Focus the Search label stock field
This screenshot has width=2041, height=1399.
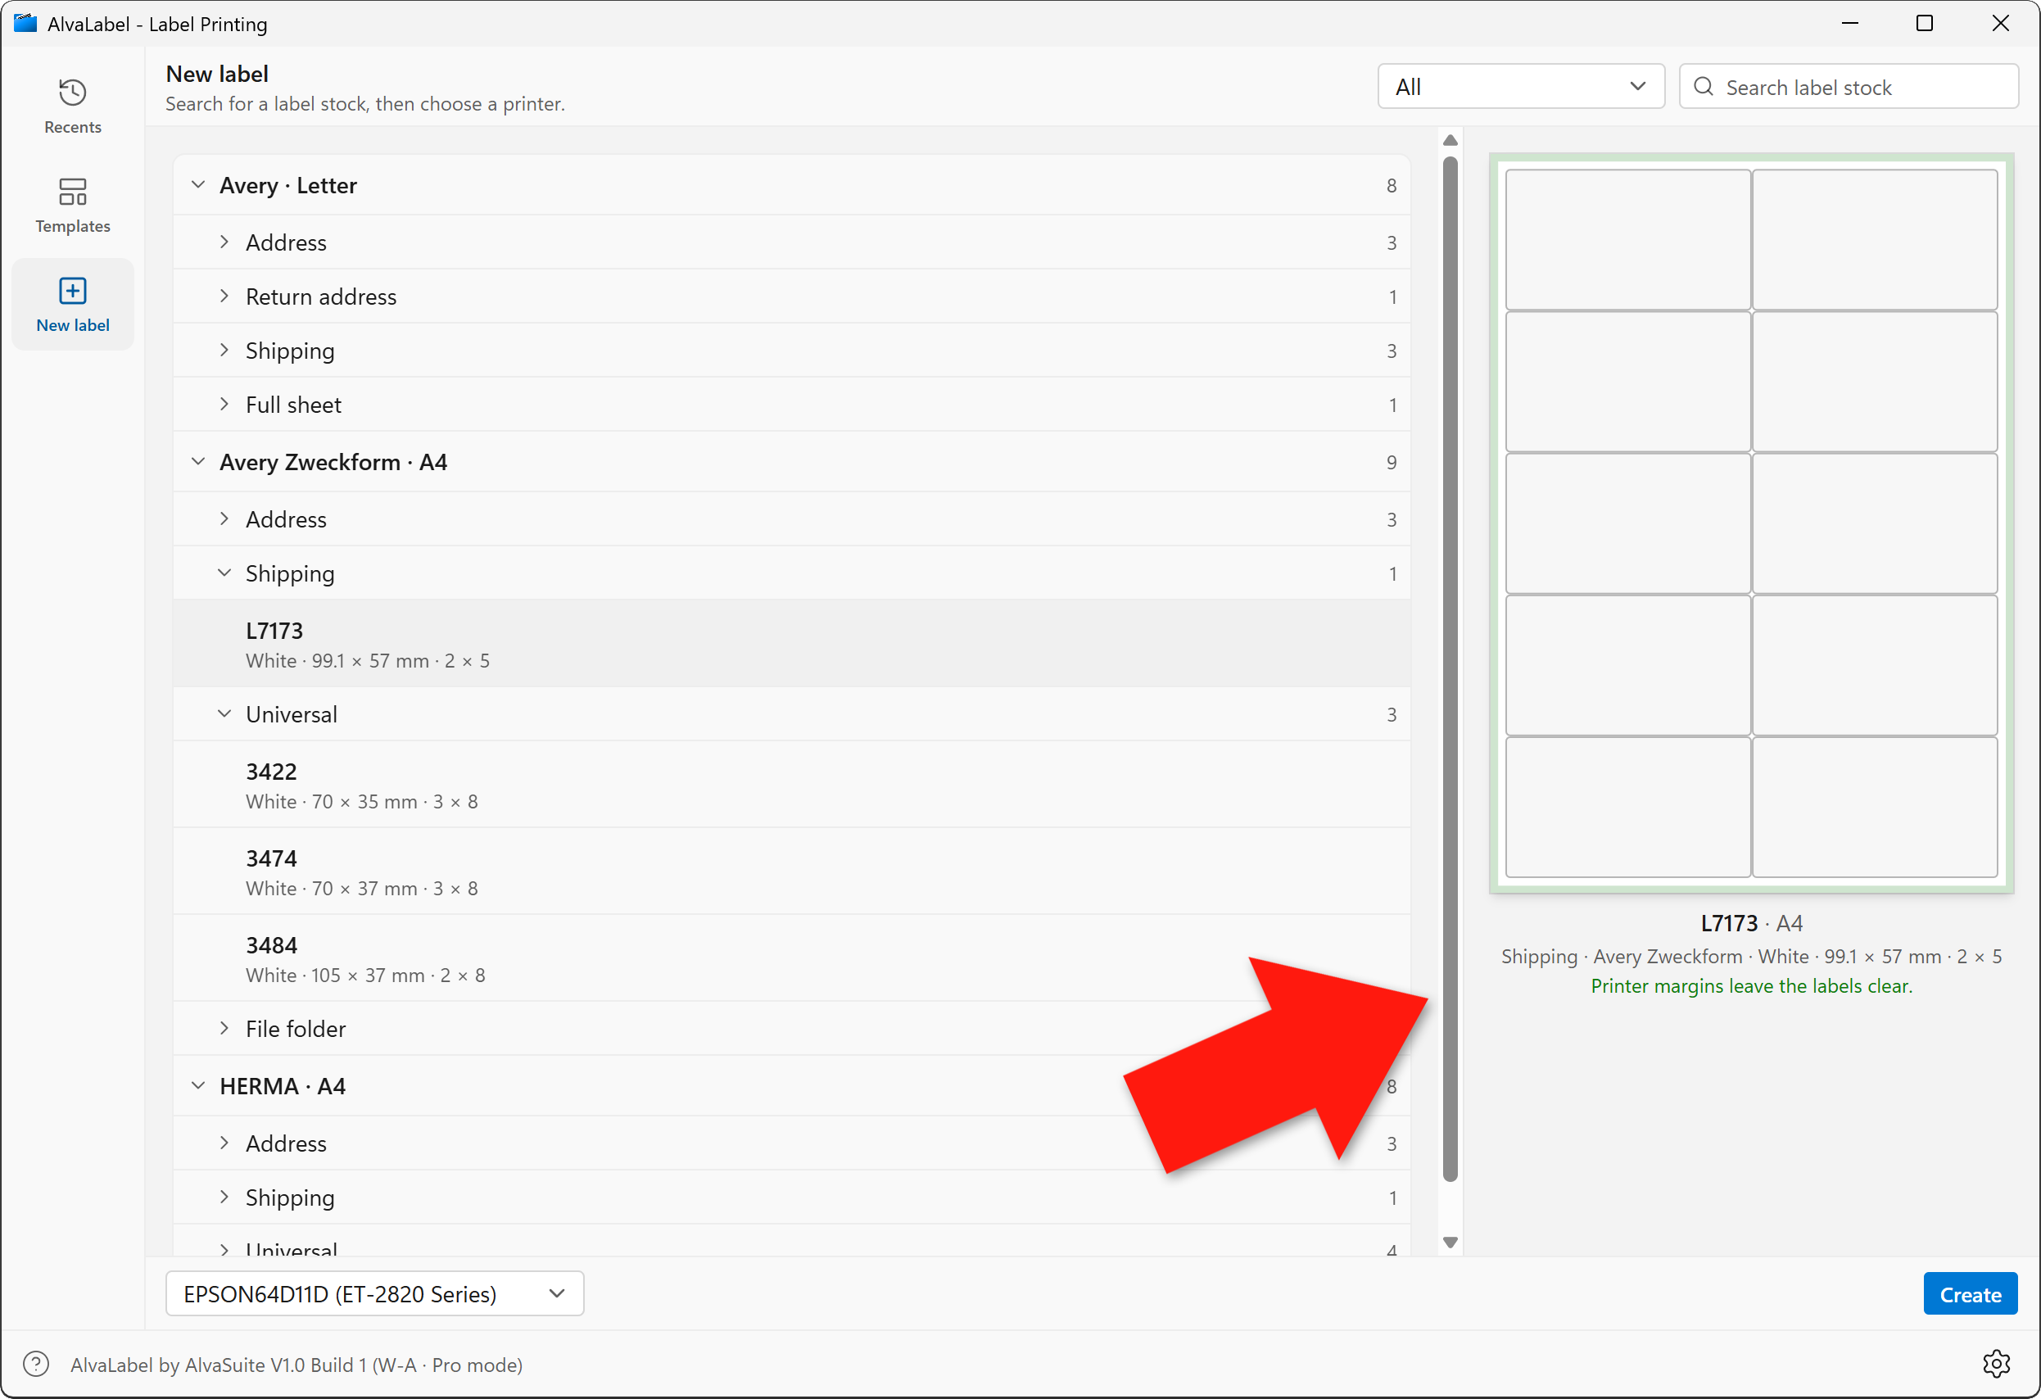[x=1849, y=87]
